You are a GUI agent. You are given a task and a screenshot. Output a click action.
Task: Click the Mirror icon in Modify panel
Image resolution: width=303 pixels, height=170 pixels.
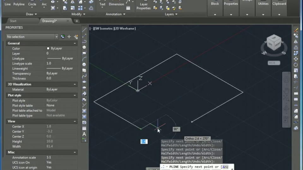point(73,2)
